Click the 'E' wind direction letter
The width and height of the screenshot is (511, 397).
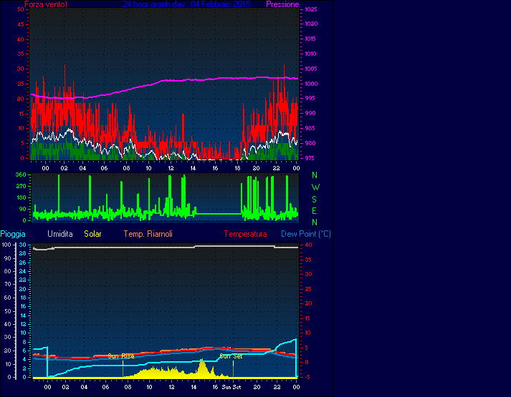coord(315,210)
